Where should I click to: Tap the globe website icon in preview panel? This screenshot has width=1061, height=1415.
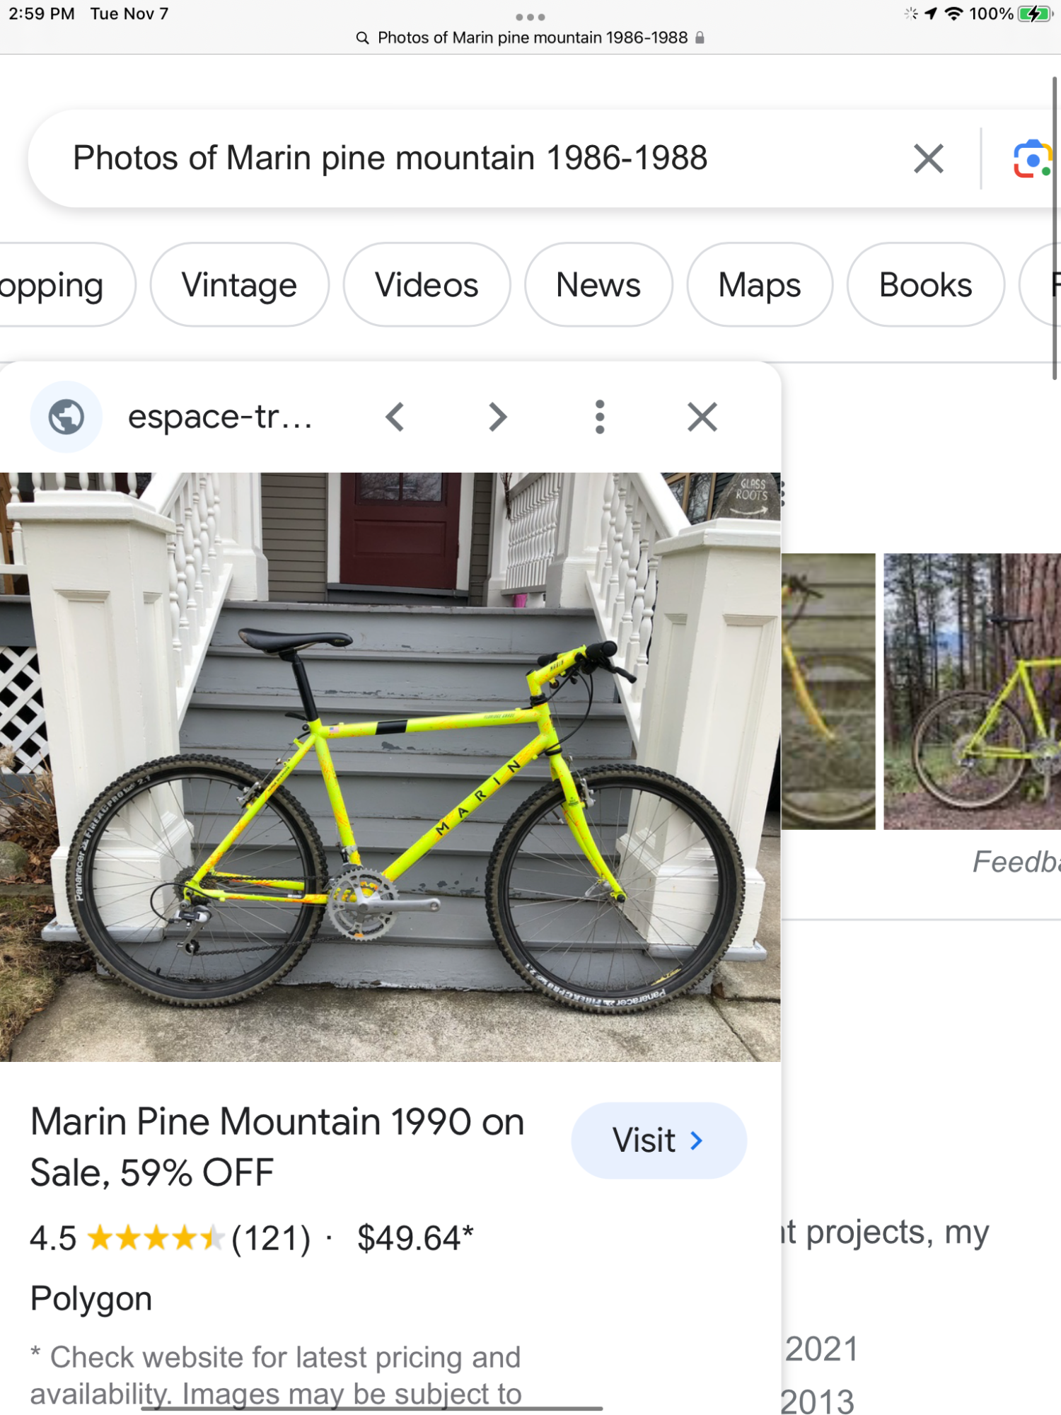coord(66,417)
